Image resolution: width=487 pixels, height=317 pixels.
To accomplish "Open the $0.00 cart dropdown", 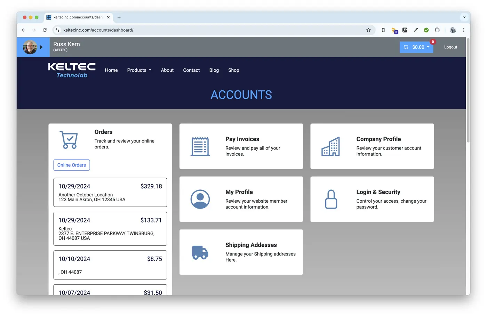I will (x=416, y=47).
